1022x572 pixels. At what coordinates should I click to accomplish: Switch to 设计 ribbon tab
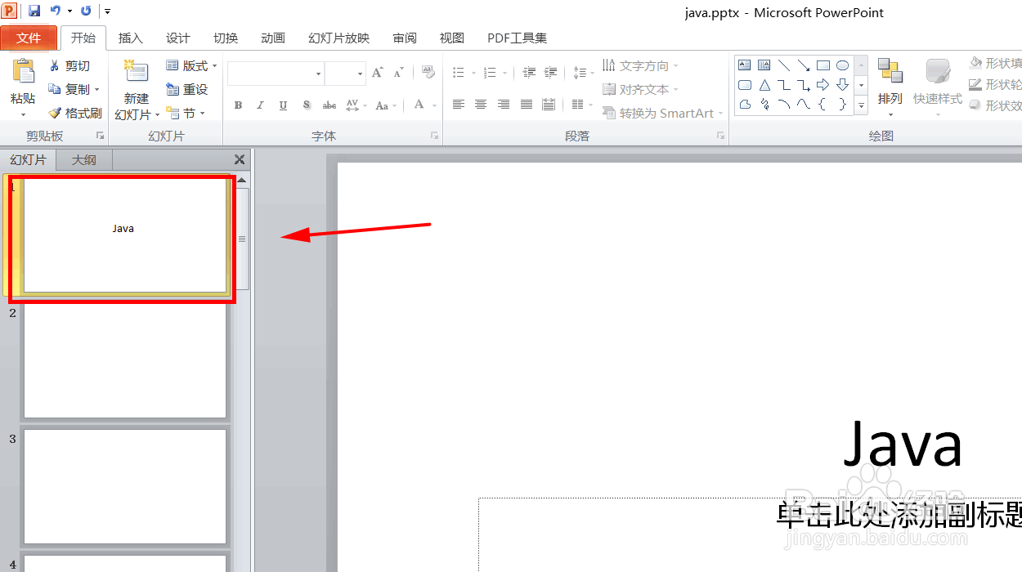(178, 38)
